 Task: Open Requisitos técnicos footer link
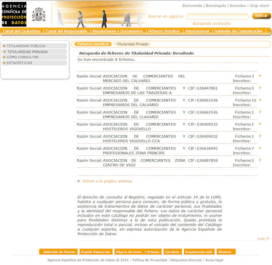pyautogui.click(x=186, y=260)
